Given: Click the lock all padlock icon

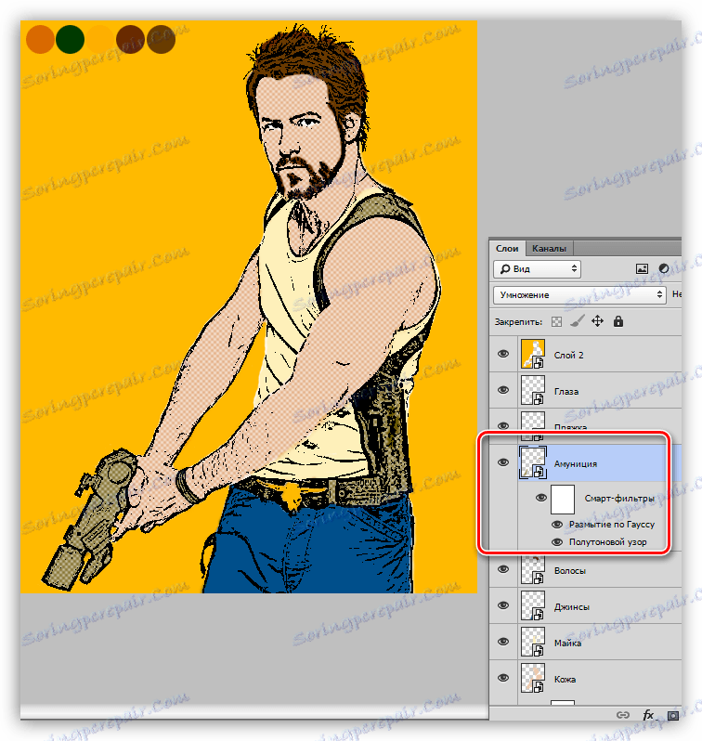Looking at the screenshot, I should click(617, 322).
